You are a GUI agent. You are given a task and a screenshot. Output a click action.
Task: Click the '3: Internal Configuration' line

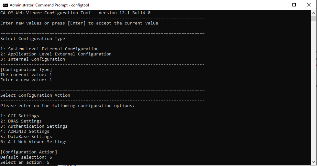[x=33, y=59]
